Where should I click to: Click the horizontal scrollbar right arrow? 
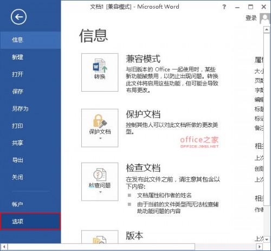(260, 247)
